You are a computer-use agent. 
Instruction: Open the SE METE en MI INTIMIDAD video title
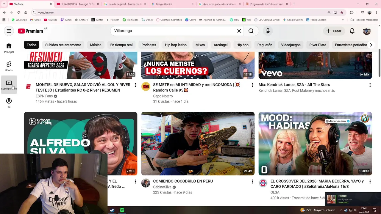[197, 87]
